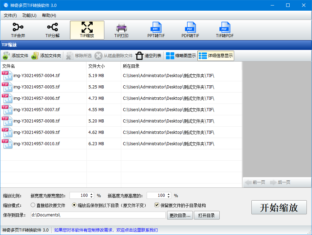Viewport: 312px width, 235px height.
Task: Click the 保存到目录 path field
Action: (x=98, y=215)
